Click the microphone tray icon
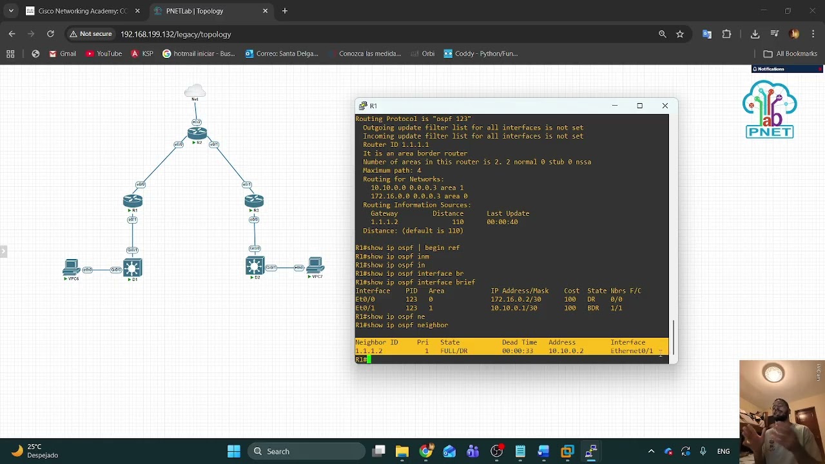 [703, 451]
